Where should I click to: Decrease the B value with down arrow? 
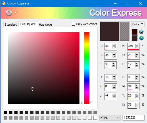(x=114, y=66)
